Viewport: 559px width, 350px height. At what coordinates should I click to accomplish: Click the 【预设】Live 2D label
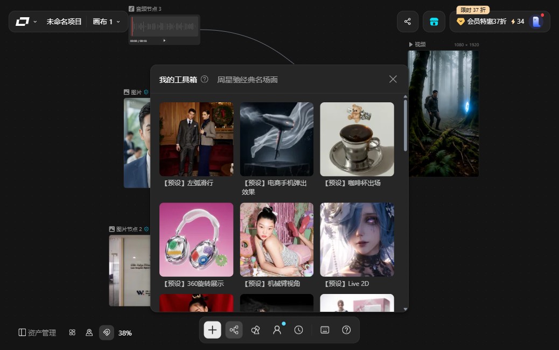point(346,284)
